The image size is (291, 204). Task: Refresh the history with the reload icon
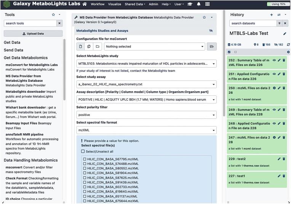(288, 45)
